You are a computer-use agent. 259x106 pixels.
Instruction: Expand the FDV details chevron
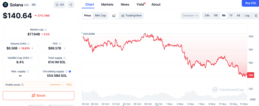coord(64,48)
